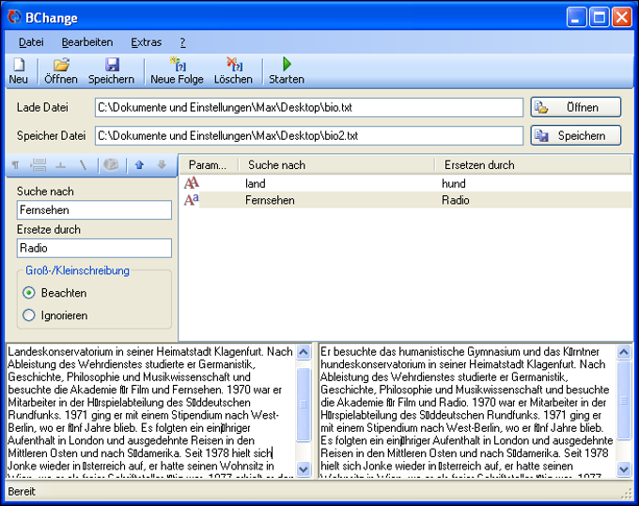Click the 'hund' replacement cell

(454, 184)
